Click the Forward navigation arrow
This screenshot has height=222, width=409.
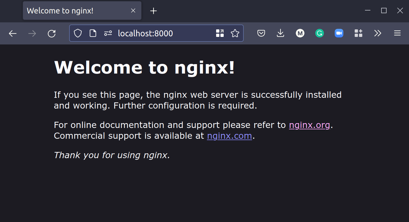point(32,33)
